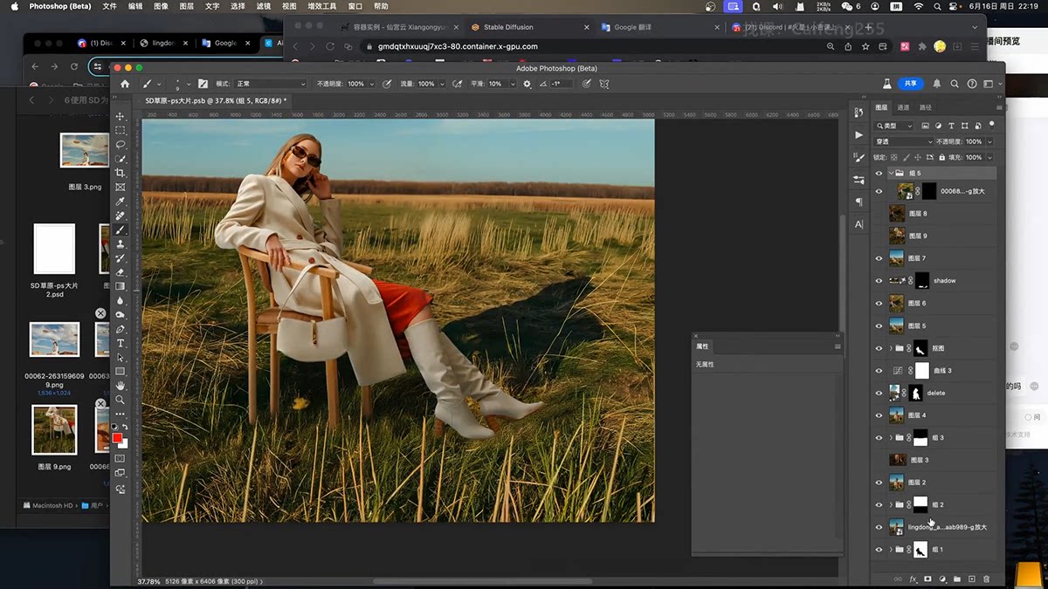
Task: Pick the Eyedropper tool
Action: pyautogui.click(x=121, y=202)
